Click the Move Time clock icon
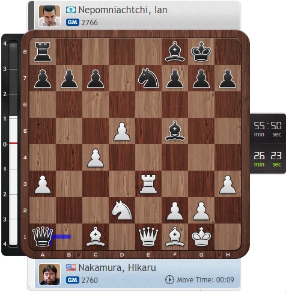 (x=169, y=279)
